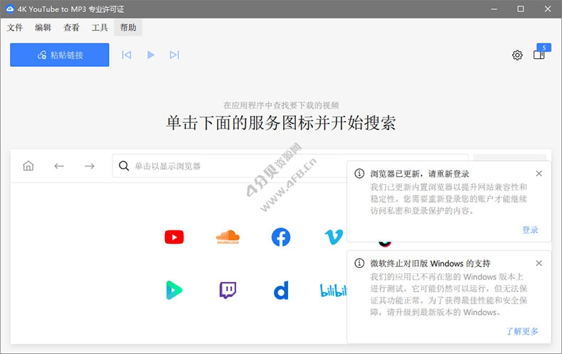Select the Facebook service icon
This screenshot has height=354, width=562.
[281, 237]
